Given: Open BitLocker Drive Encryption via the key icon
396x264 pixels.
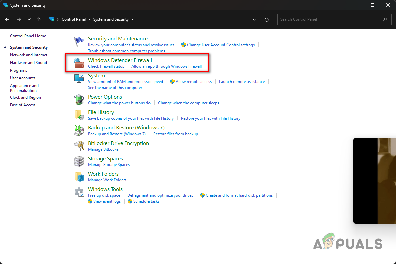Looking at the screenshot, I should (x=79, y=146).
